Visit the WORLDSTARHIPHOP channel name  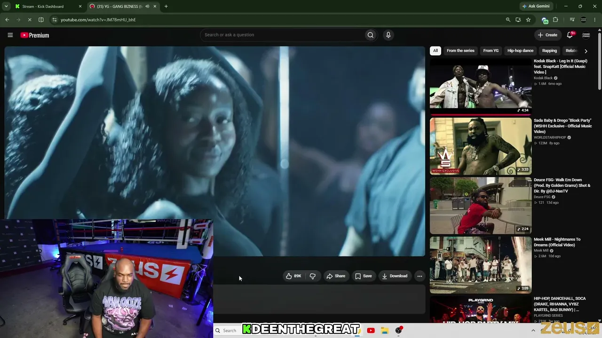click(550, 138)
